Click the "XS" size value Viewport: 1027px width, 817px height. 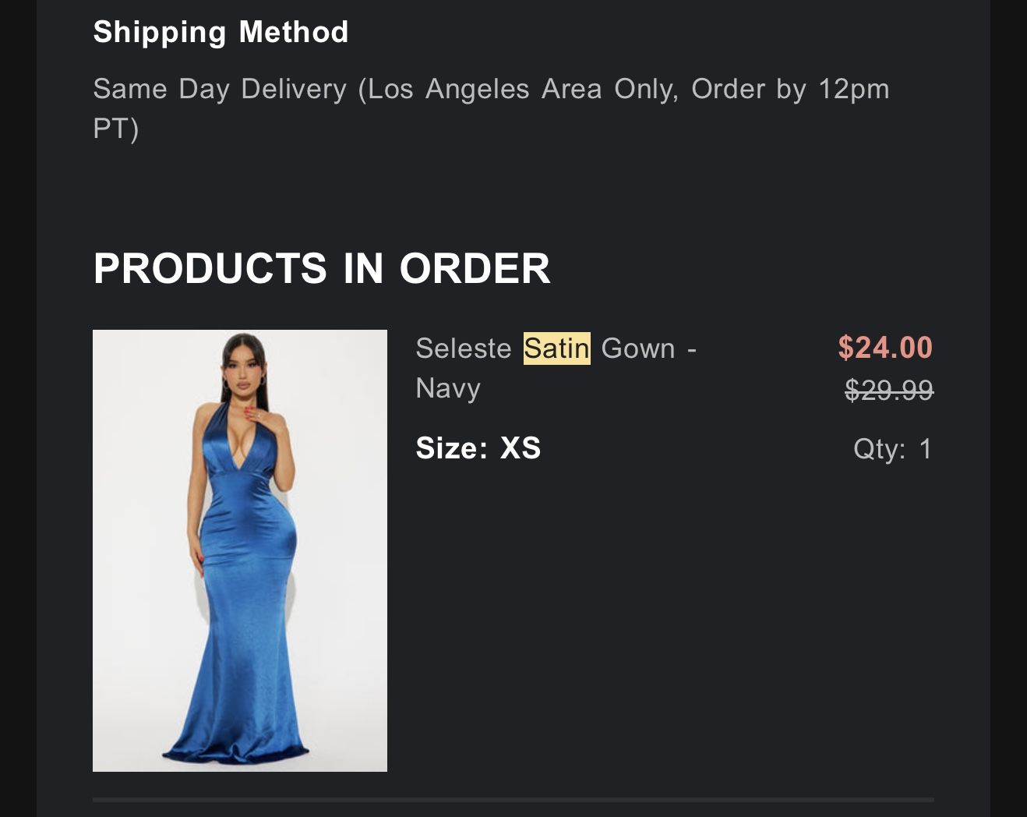[x=520, y=448]
